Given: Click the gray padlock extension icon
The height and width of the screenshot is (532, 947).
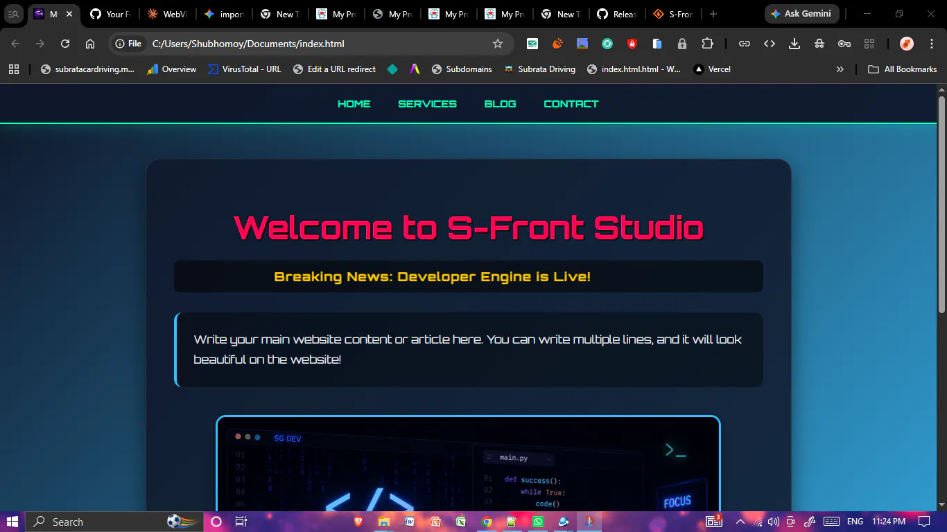Looking at the screenshot, I should [x=682, y=44].
